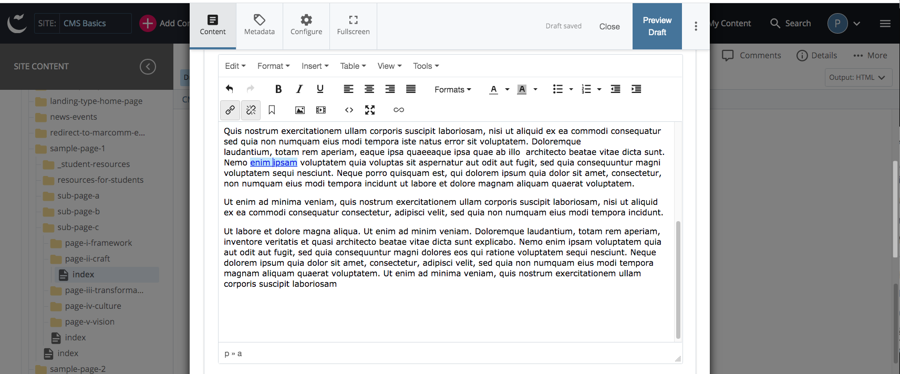Open the Edit menu
The width and height of the screenshot is (900, 374).
tap(235, 66)
